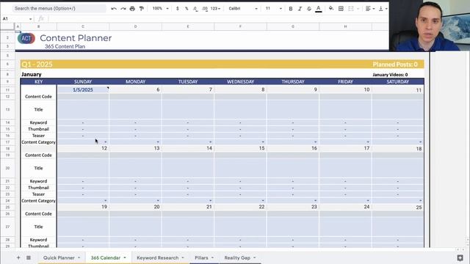Select row 13 header
This screenshot has height=264, width=470.
coord(7,109)
